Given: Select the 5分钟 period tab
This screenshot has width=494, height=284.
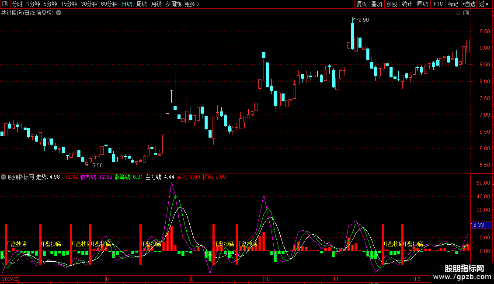Looking at the screenshot, I should coord(50,4).
